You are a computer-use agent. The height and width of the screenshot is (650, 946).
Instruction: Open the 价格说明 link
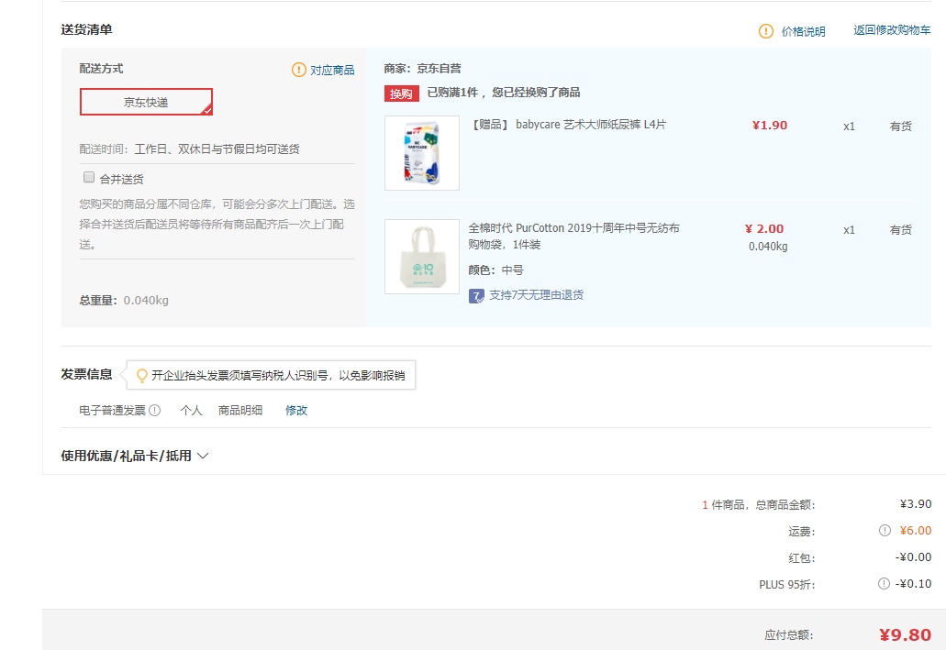click(803, 31)
